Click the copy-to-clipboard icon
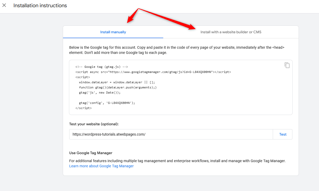The width and height of the screenshot is (319, 191). click(287, 65)
